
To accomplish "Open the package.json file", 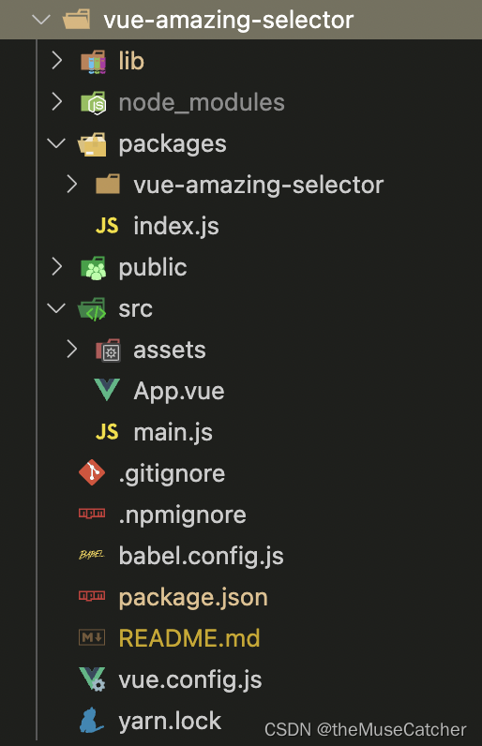I will point(193,598).
